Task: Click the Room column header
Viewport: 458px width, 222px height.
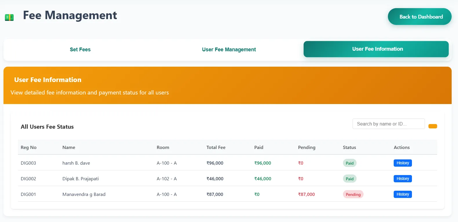Action: pyautogui.click(x=163, y=147)
